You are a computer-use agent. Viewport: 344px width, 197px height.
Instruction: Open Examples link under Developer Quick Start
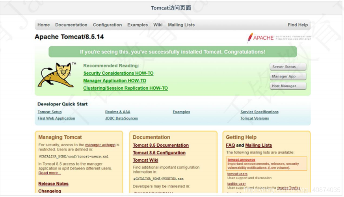pyautogui.click(x=181, y=112)
